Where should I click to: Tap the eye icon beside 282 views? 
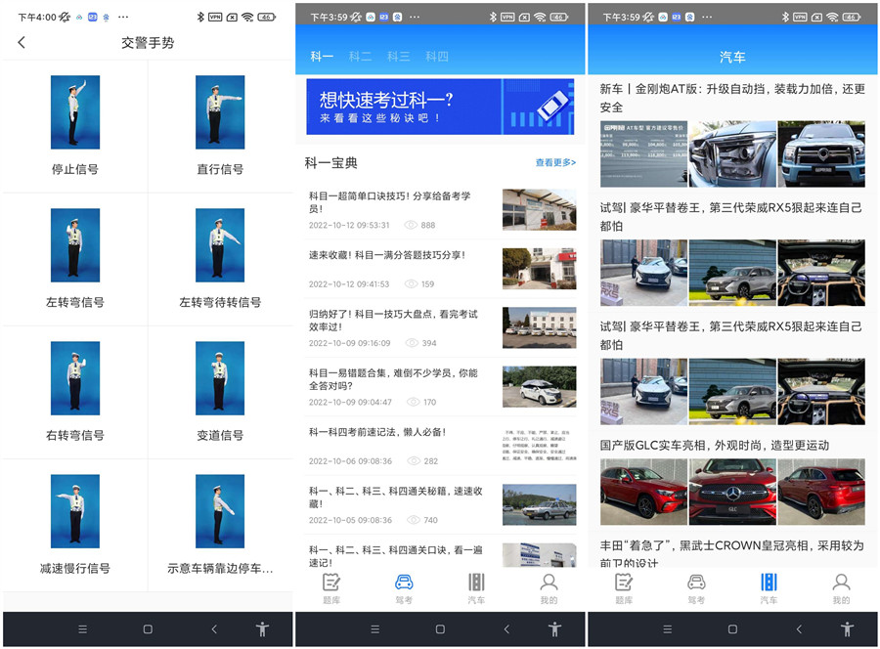pos(414,461)
